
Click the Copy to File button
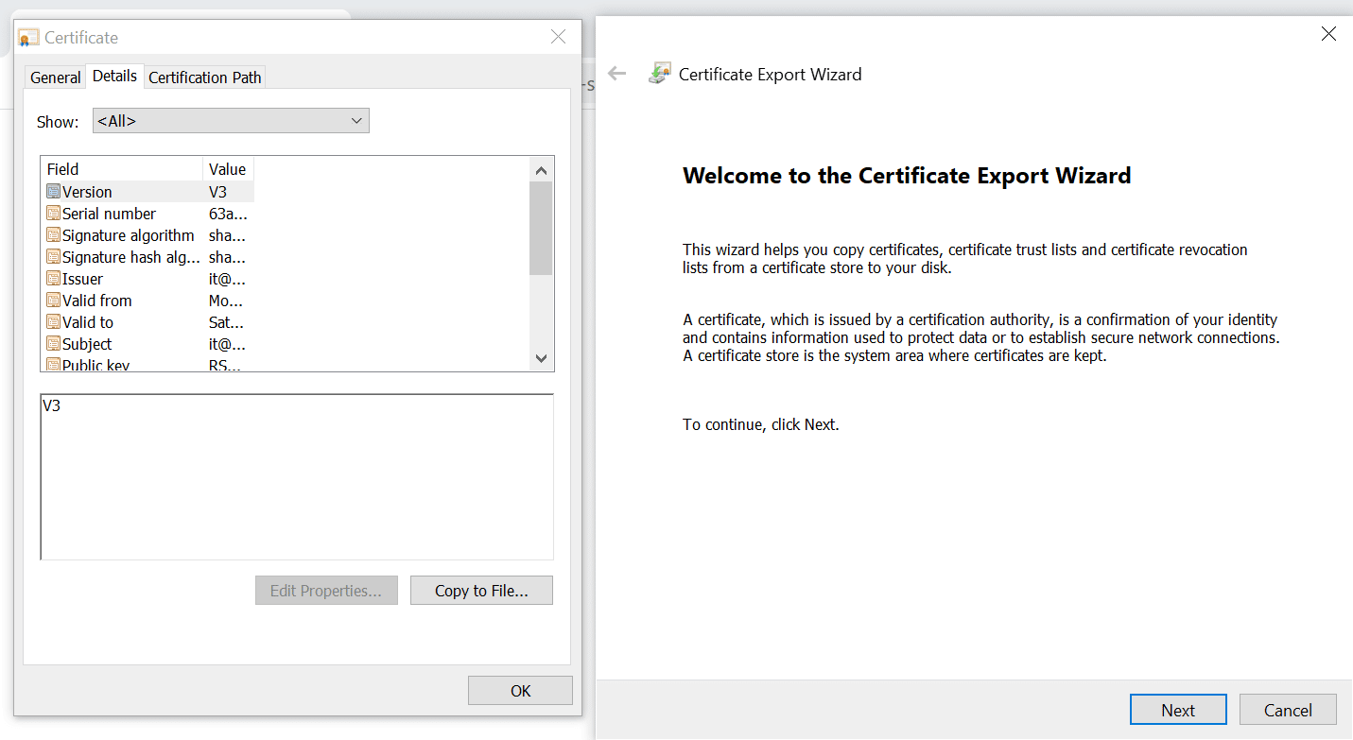(481, 591)
